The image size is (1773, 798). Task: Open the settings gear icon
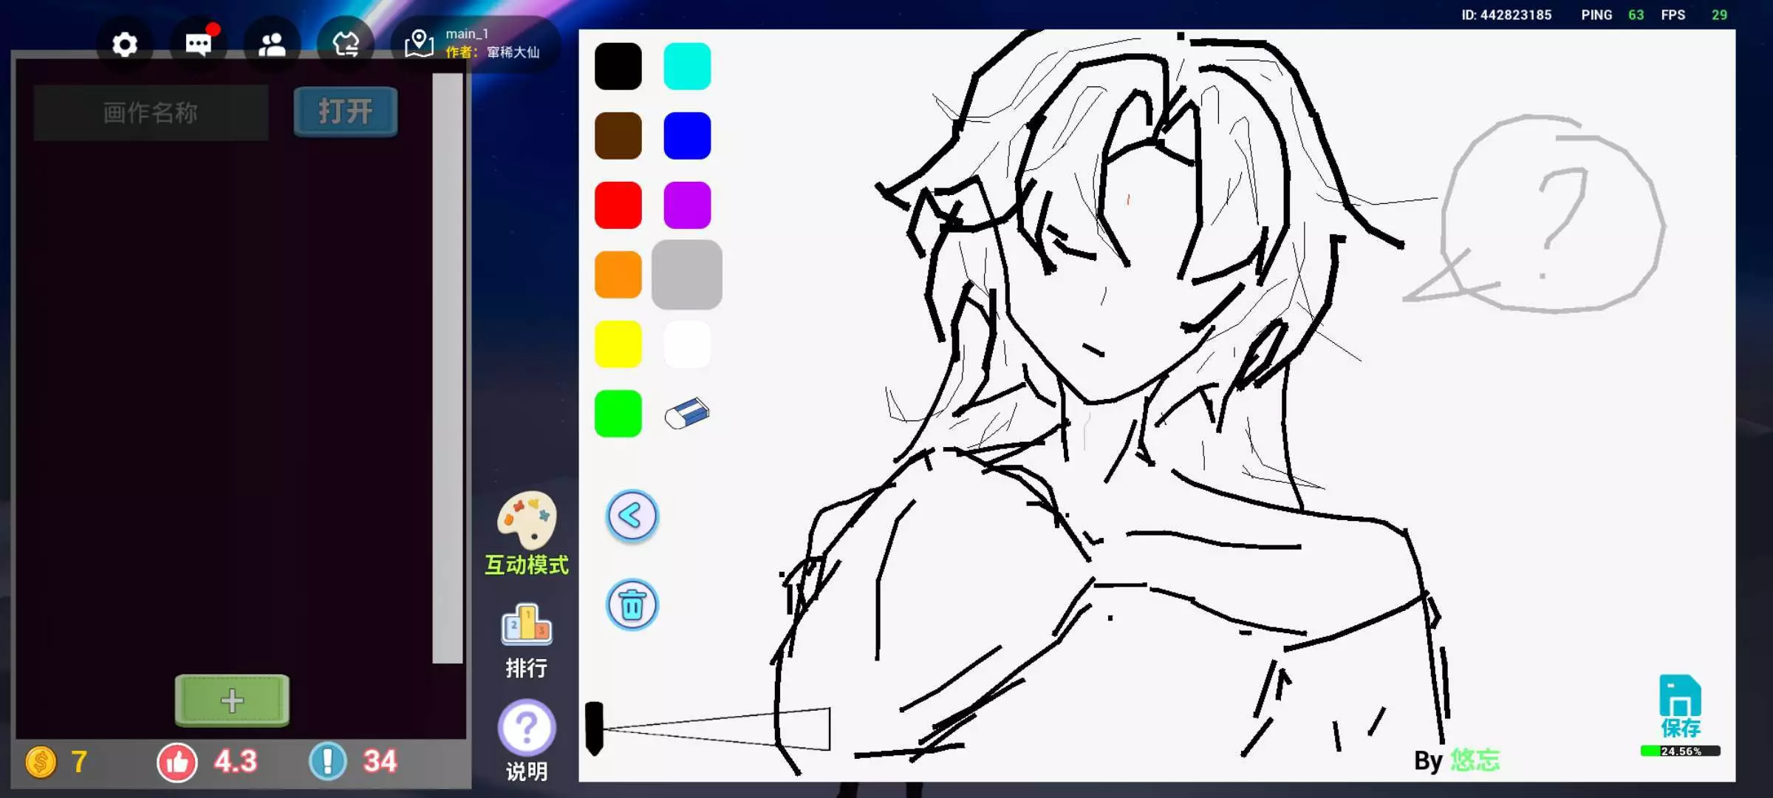(x=125, y=45)
